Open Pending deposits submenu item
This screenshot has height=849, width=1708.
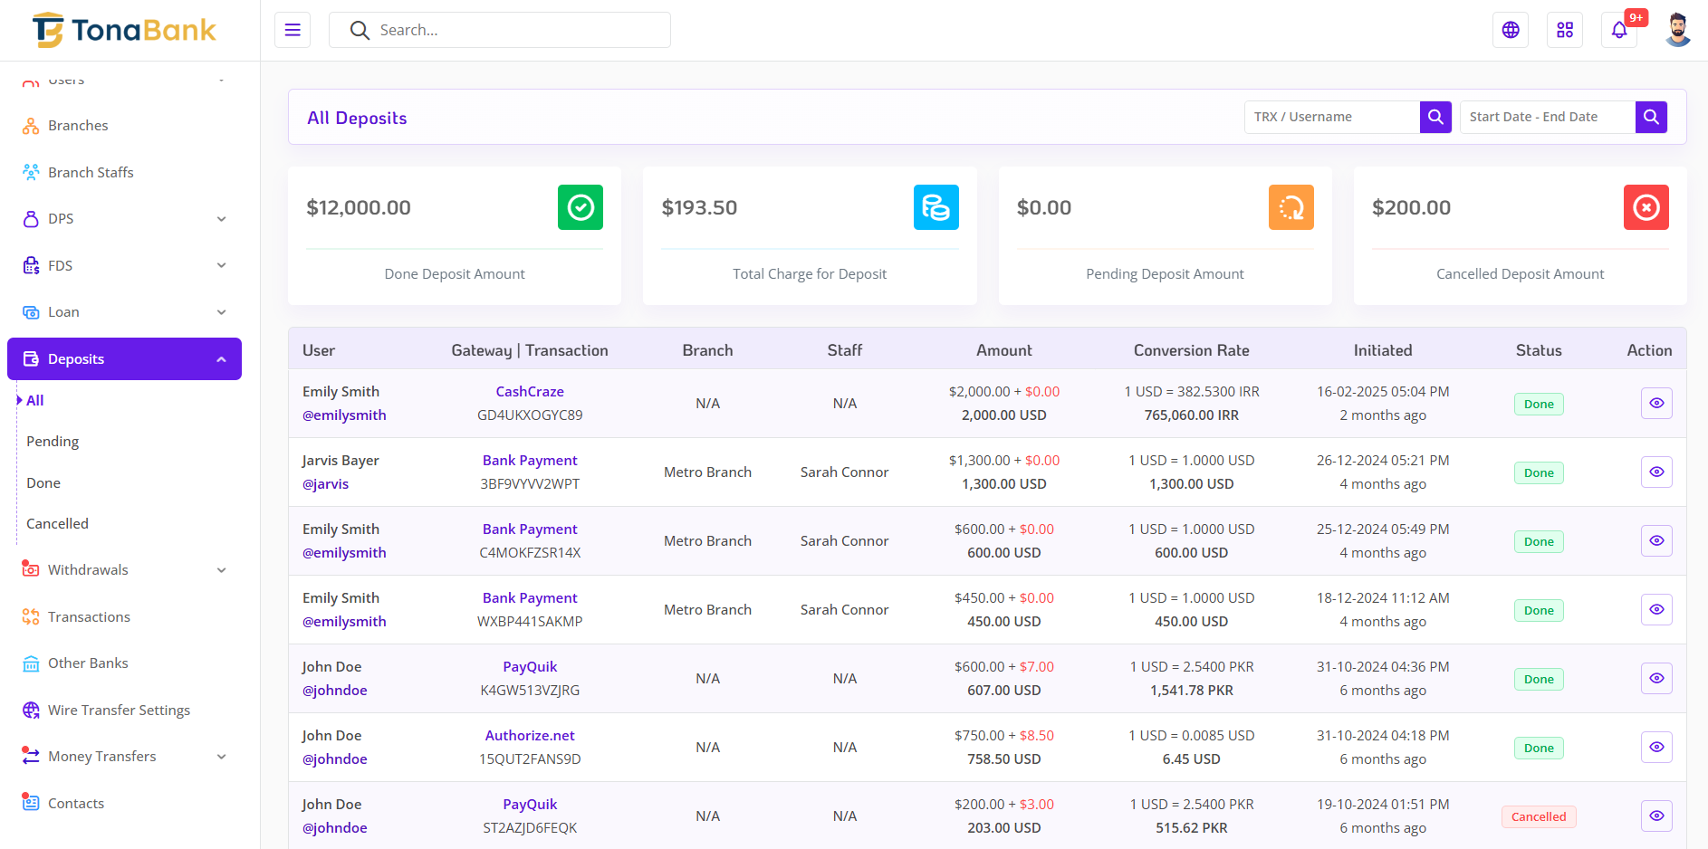pos(53,442)
